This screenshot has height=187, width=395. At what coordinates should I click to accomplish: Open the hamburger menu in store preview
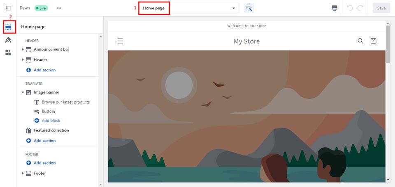121,41
